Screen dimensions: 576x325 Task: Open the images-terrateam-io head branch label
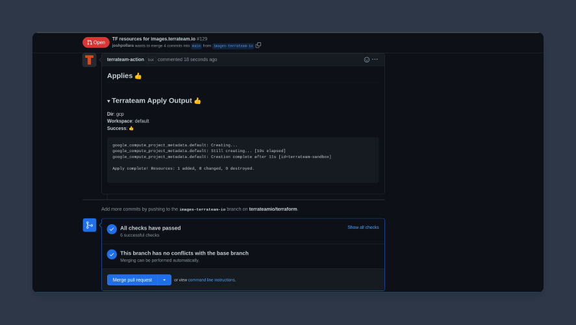click(x=233, y=46)
